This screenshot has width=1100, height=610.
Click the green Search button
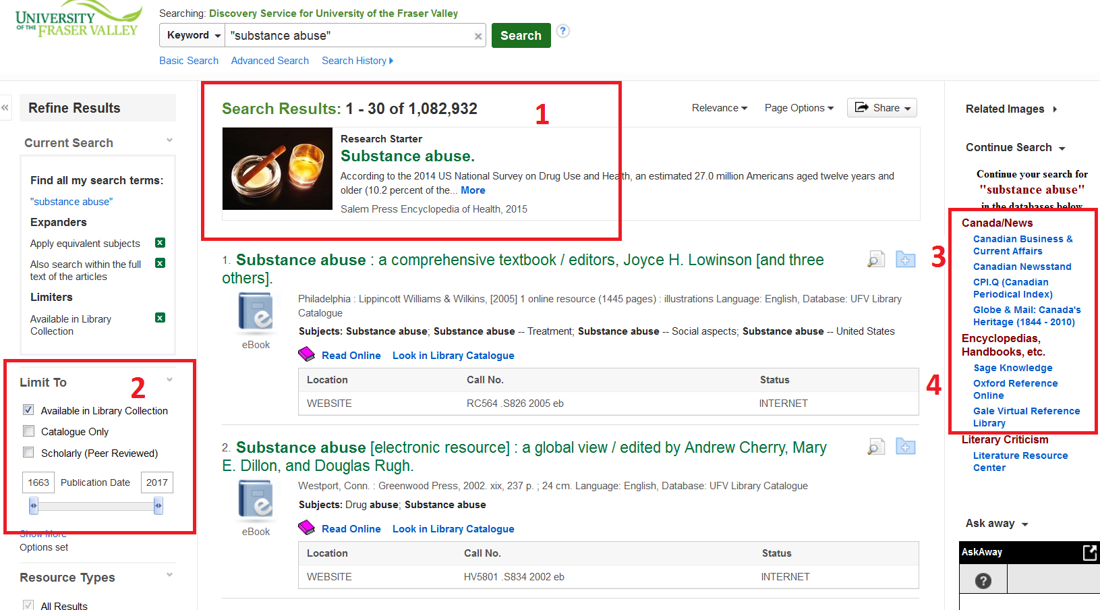click(x=521, y=36)
